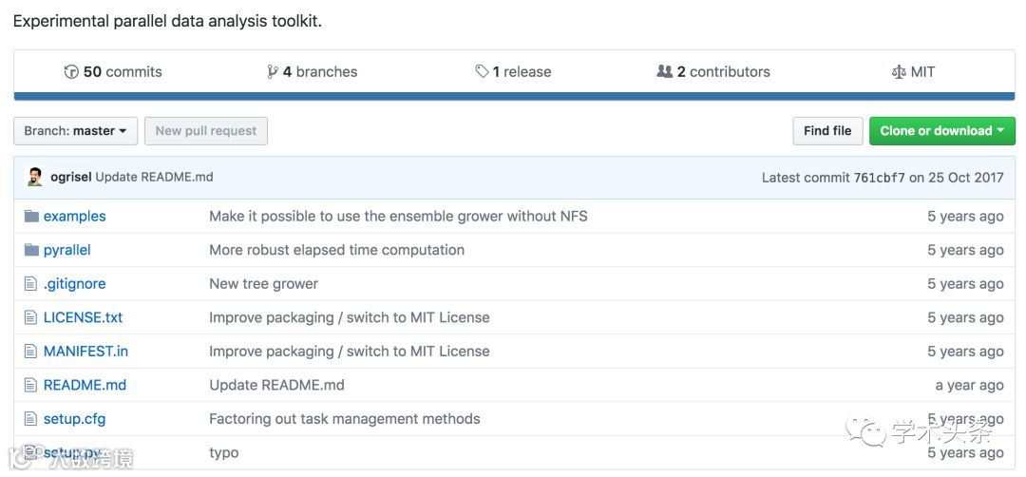Open the MIT license link
The width and height of the screenshot is (1026, 477).
point(913,72)
